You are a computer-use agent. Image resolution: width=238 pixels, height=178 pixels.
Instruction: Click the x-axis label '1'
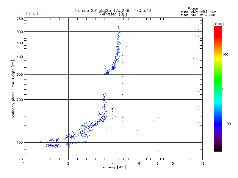[x=24, y=163]
